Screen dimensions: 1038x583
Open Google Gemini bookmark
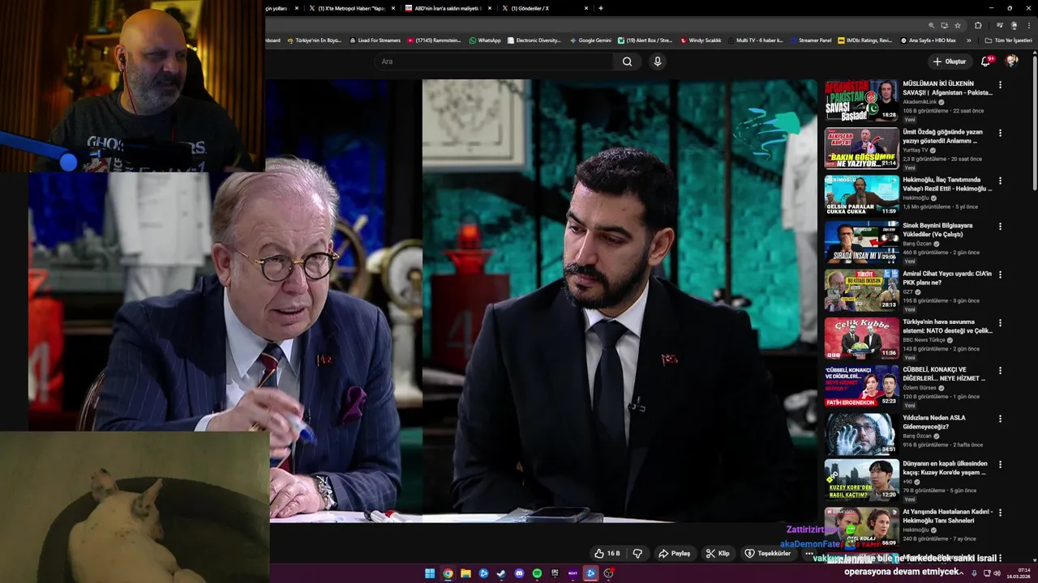[x=590, y=40]
